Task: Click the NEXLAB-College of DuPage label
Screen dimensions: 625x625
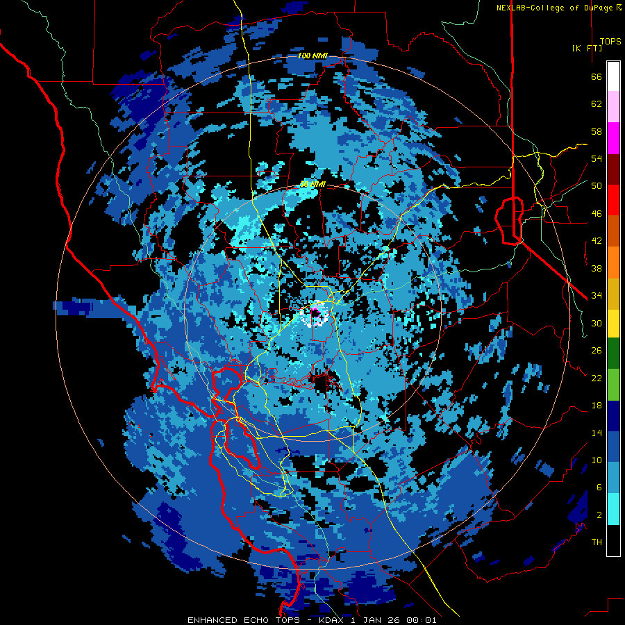Action: [556, 8]
